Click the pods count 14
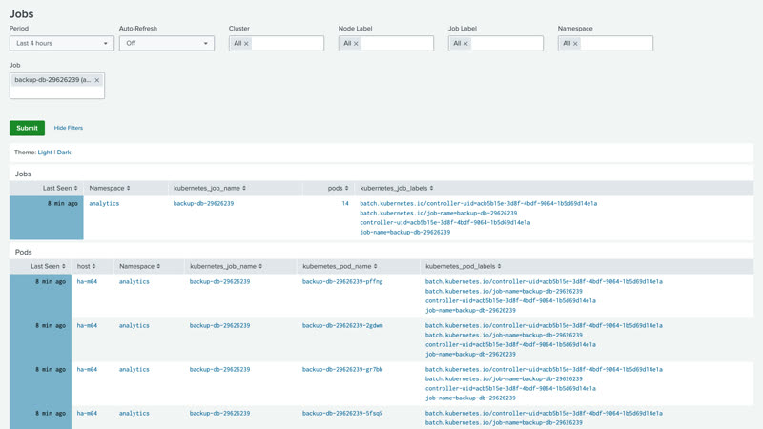This screenshot has width=763, height=429. (x=345, y=204)
